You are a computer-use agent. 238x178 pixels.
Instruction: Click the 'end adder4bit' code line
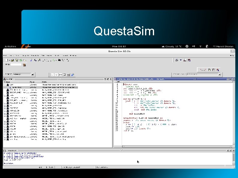click(x=137, y=114)
